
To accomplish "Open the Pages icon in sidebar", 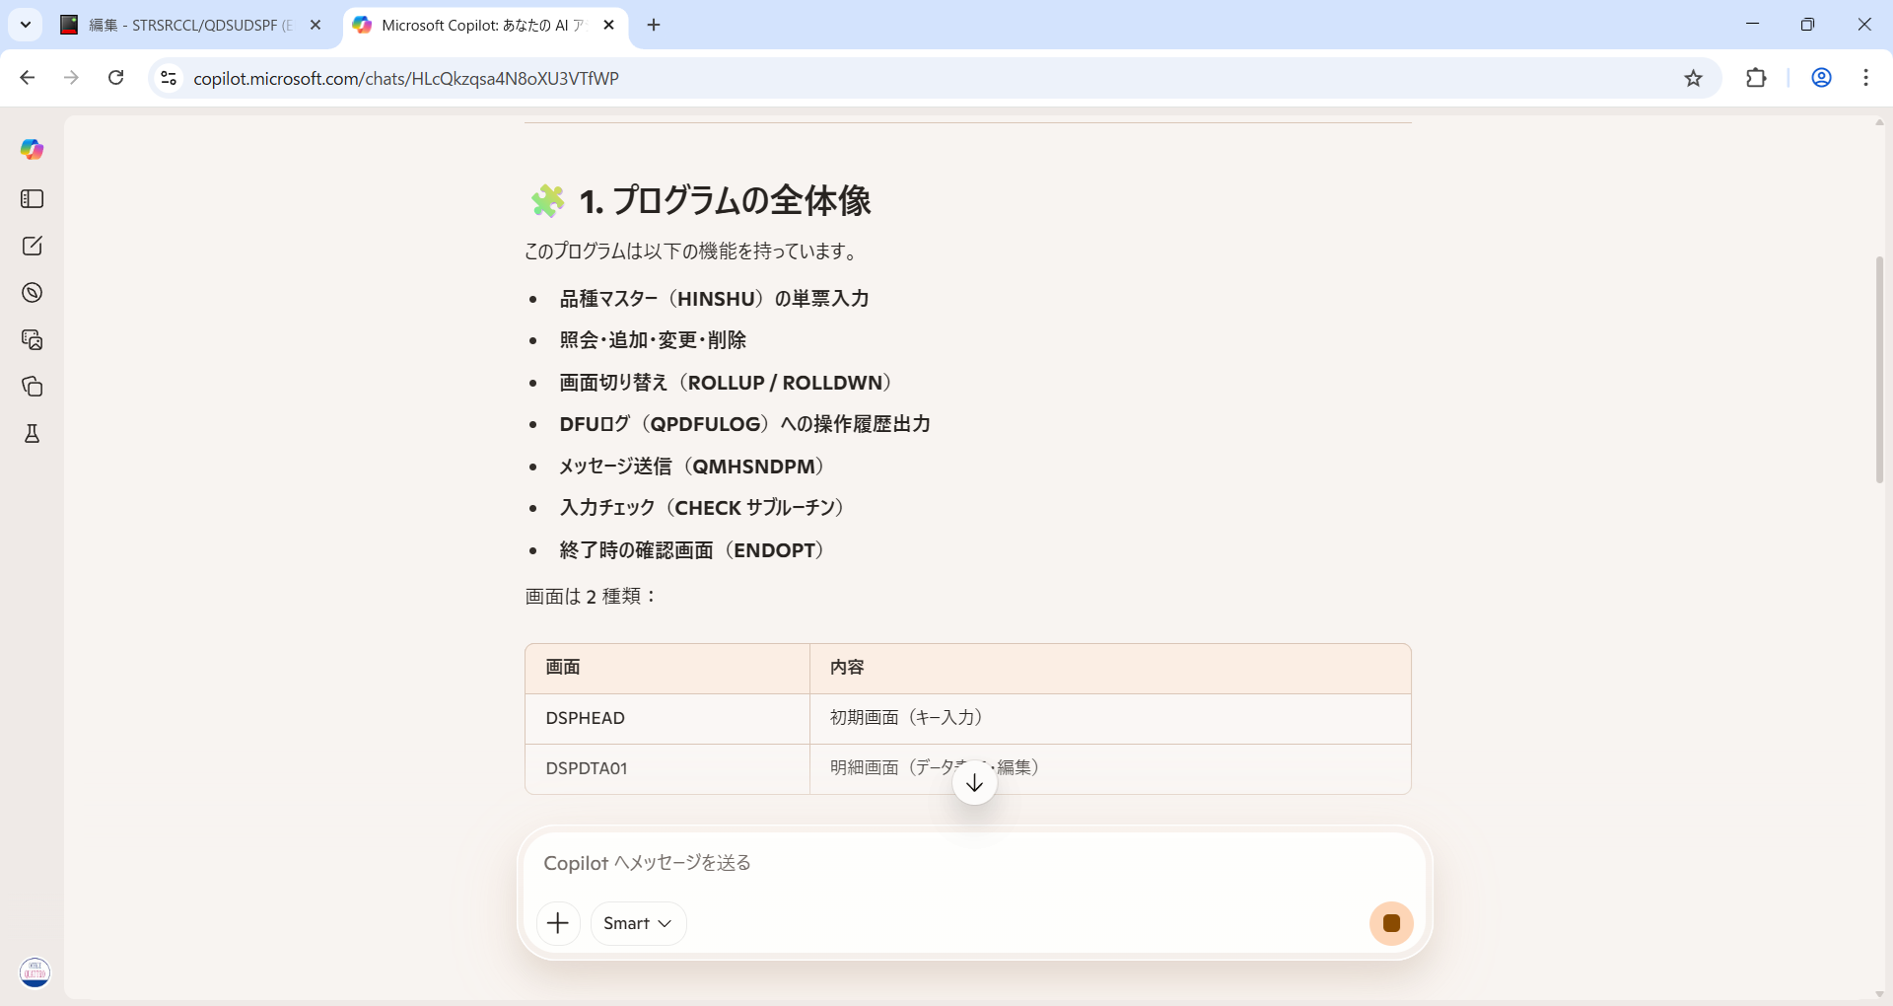I will coord(32,387).
